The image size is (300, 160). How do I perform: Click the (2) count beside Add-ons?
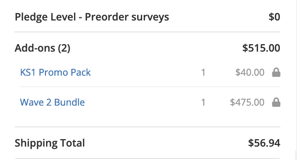(64, 48)
